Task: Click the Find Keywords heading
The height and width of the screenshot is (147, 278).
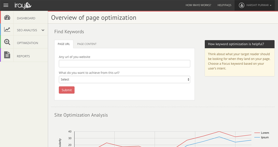Action: point(69,32)
